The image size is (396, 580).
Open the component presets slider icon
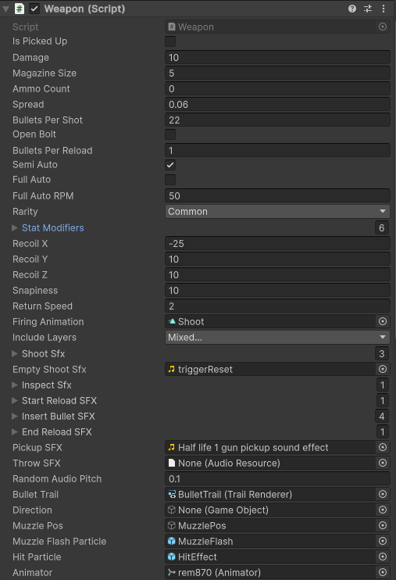pyautogui.click(x=368, y=9)
